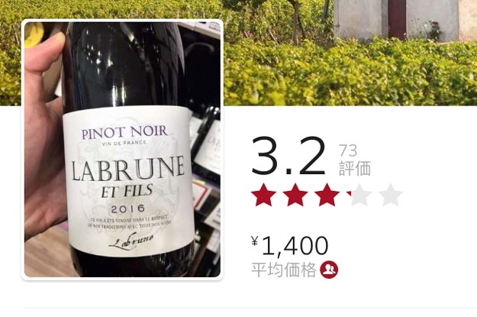Tap LABRUNE ET FILS name on label
Viewport: 477px width, 317px height.
click(x=127, y=177)
